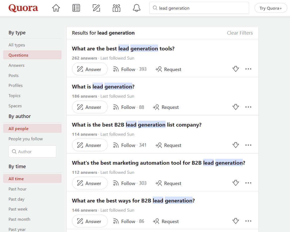Answer the best lead generation tools question
290x232 pixels.
(x=90, y=69)
